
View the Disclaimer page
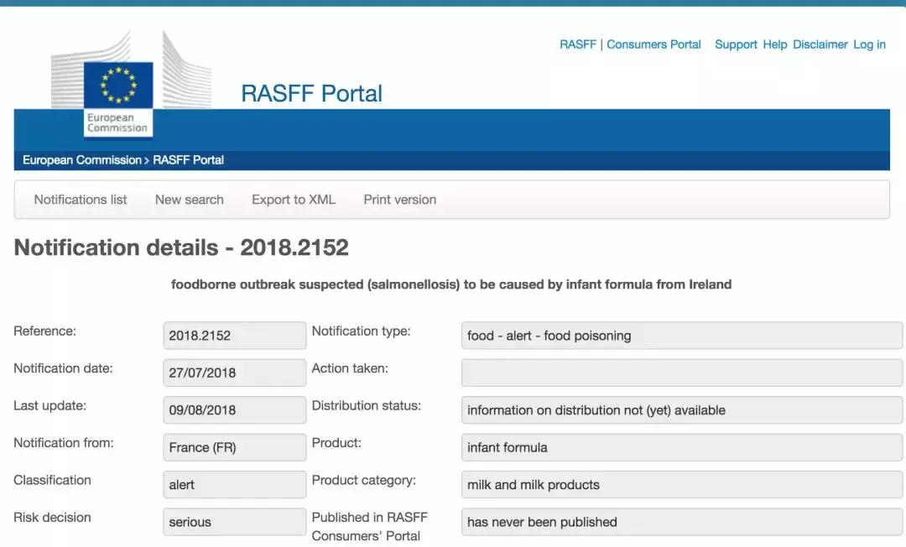click(820, 44)
